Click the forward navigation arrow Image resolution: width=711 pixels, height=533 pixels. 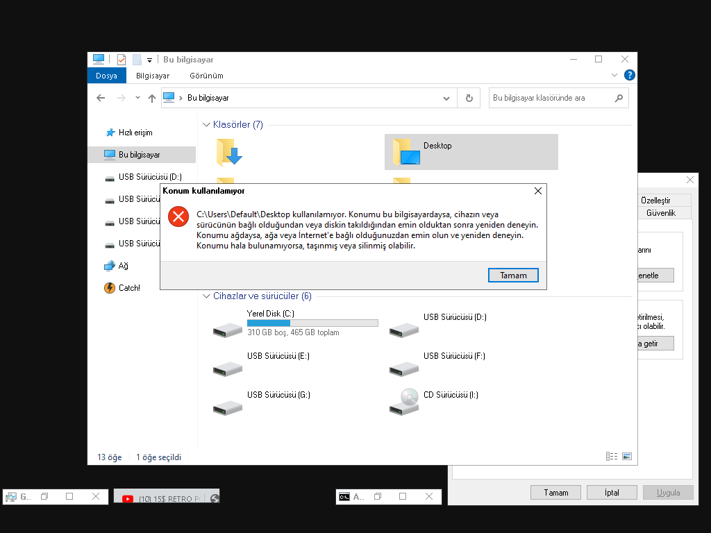click(x=121, y=98)
